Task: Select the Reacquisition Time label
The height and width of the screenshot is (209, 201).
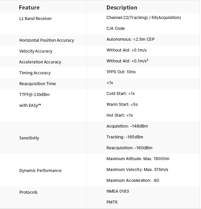Action: pyautogui.click(x=37, y=84)
